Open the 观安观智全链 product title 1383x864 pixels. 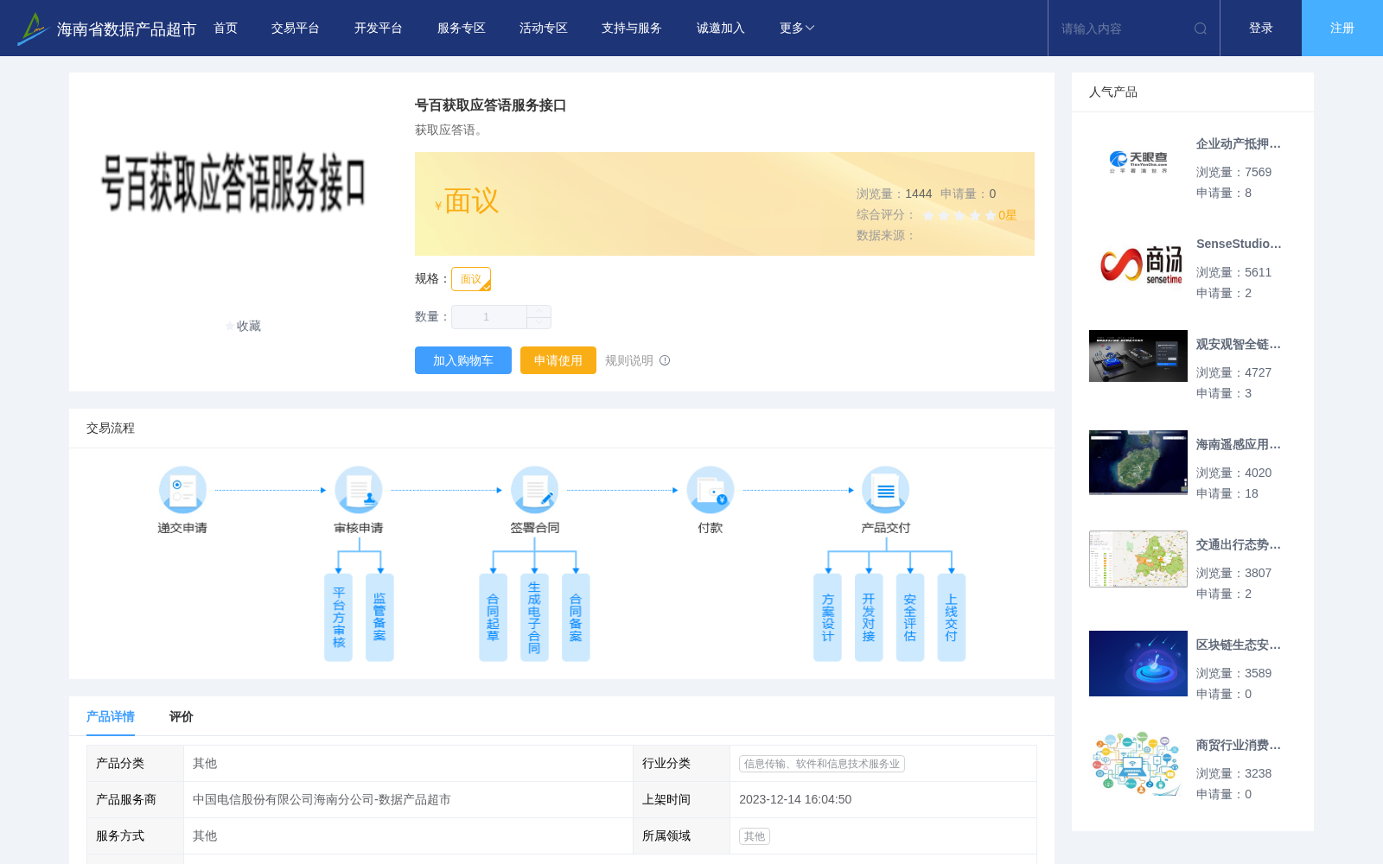(x=1239, y=345)
